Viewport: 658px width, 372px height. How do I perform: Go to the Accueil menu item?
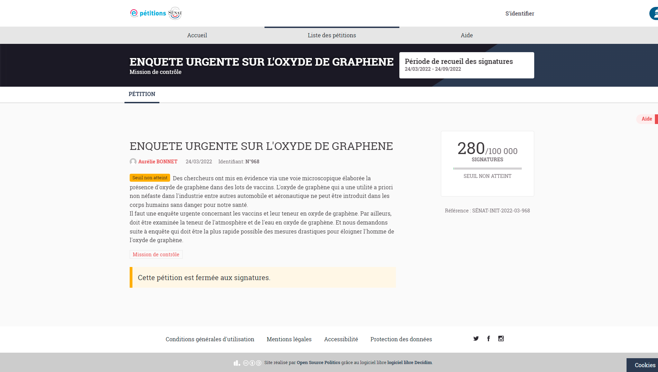197,35
